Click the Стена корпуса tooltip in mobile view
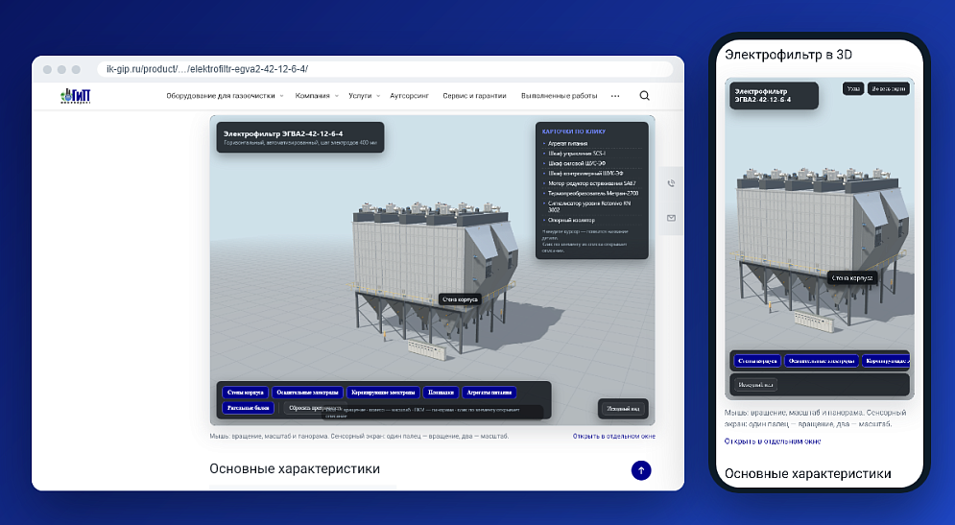 tap(852, 277)
